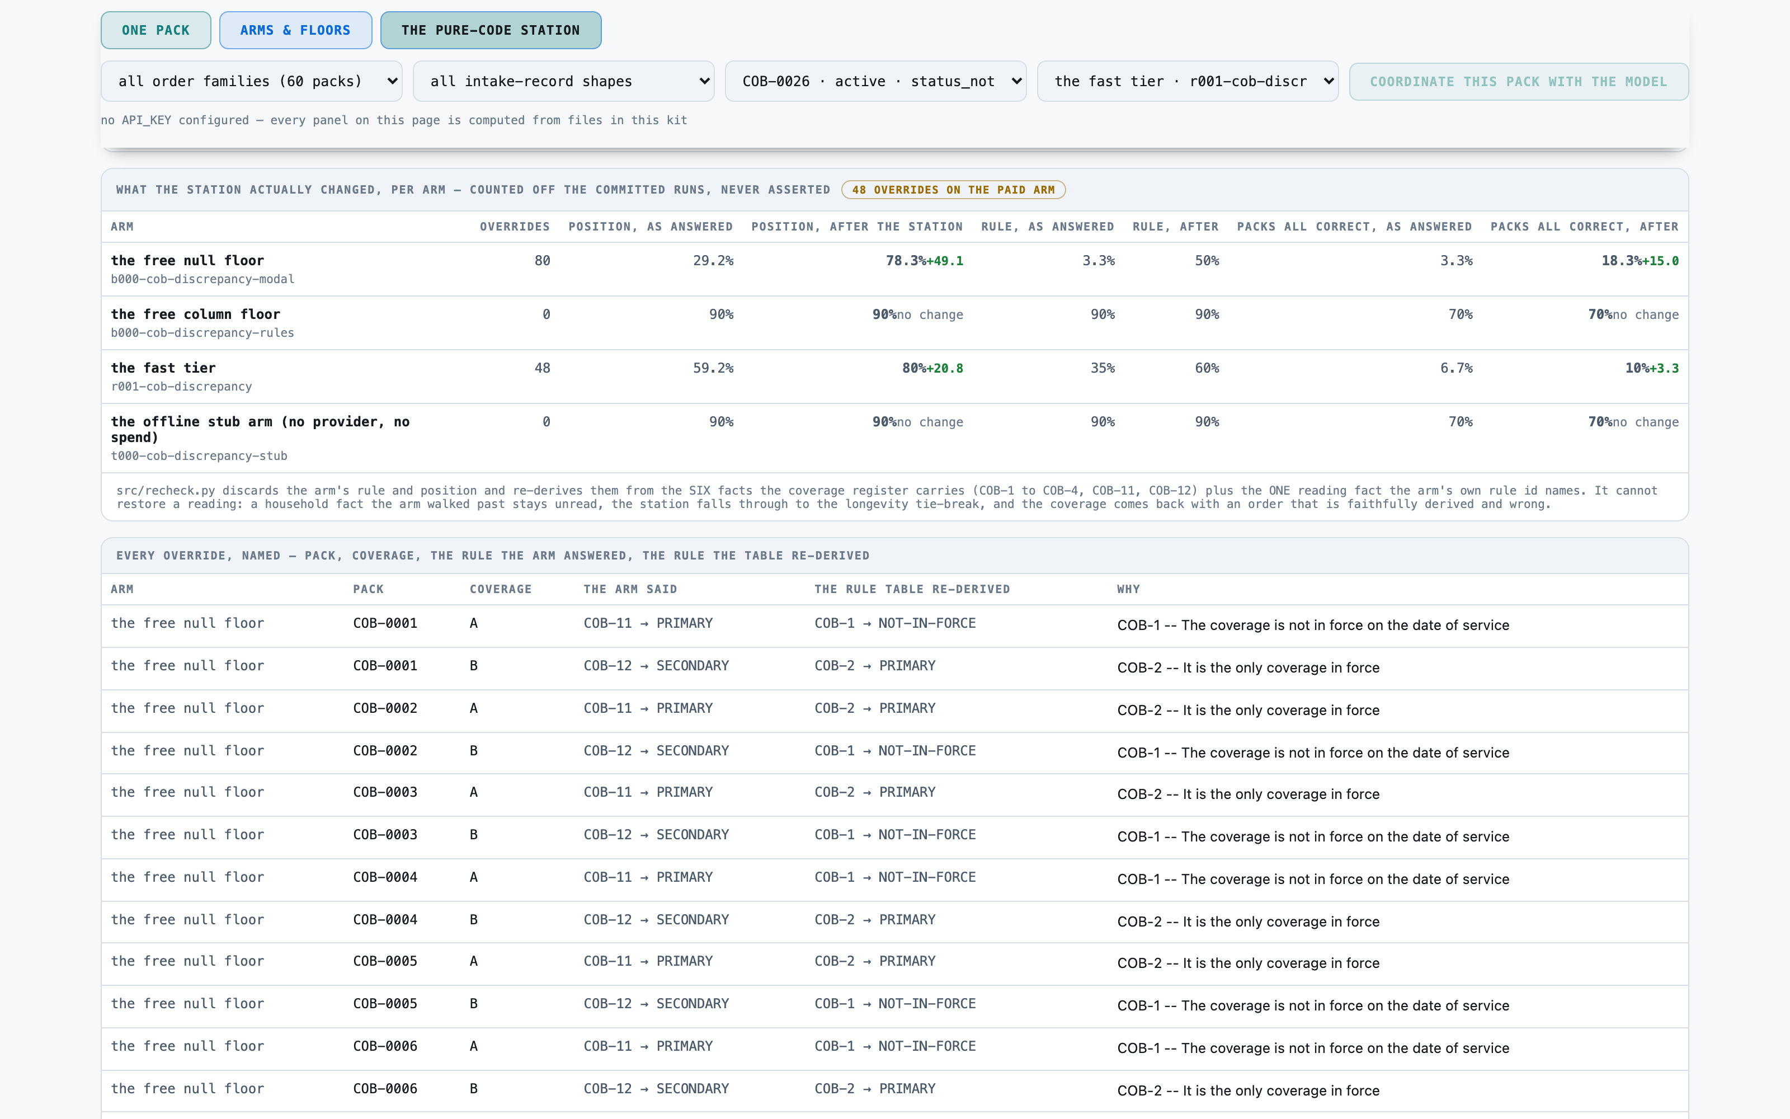Click the RULE, AS ANSWERED column header
1790x1119 pixels.
point(1047,227)
